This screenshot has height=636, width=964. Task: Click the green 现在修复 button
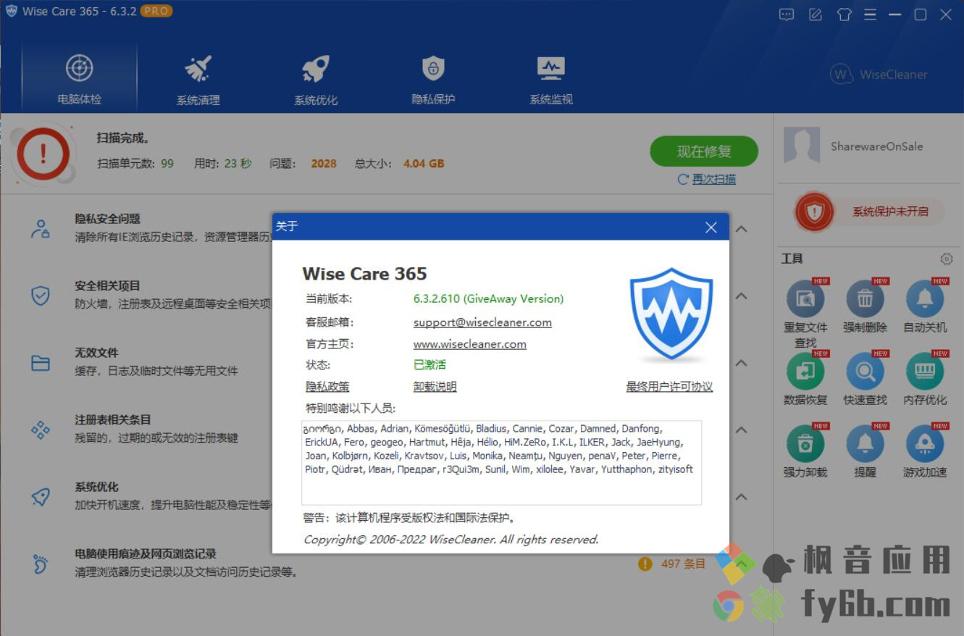click(x=704, y=151)
